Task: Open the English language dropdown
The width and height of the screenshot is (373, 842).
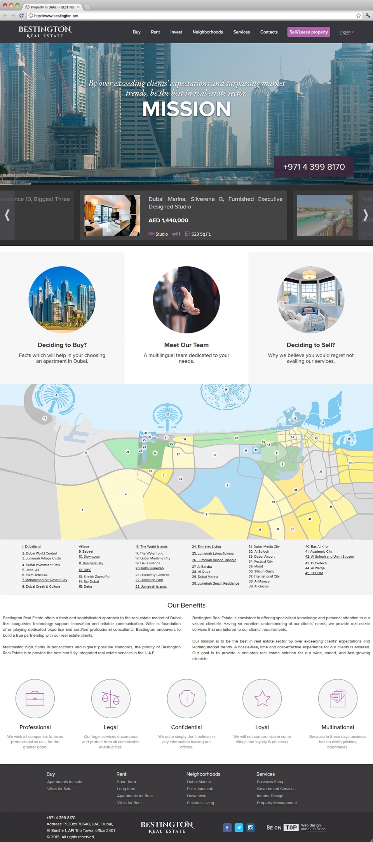Action: pos(347,32)
